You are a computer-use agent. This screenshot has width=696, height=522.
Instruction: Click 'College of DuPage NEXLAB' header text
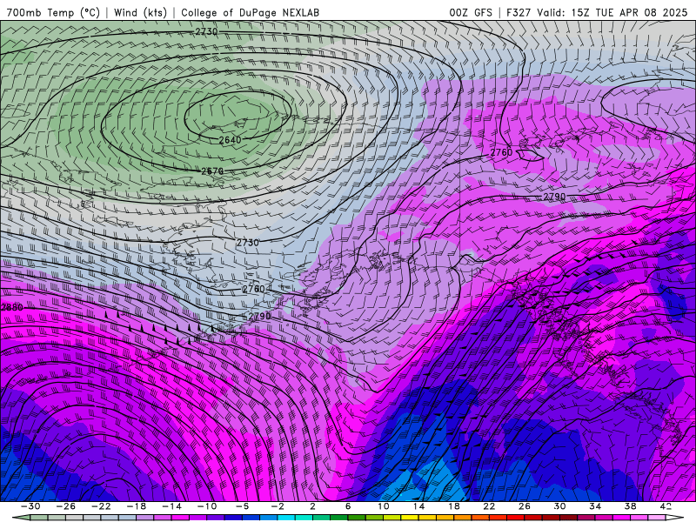coord(250,13)
